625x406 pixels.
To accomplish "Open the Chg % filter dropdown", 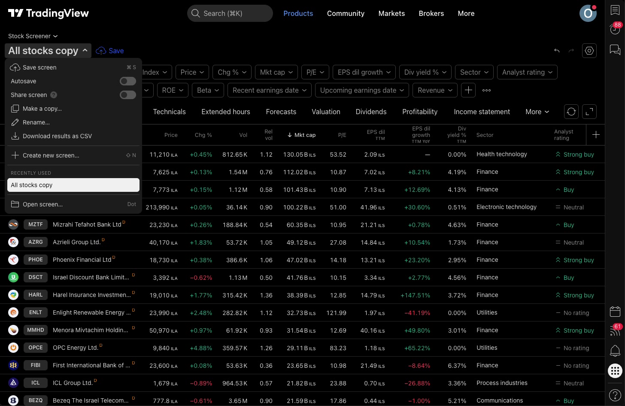I will (232, 72).
